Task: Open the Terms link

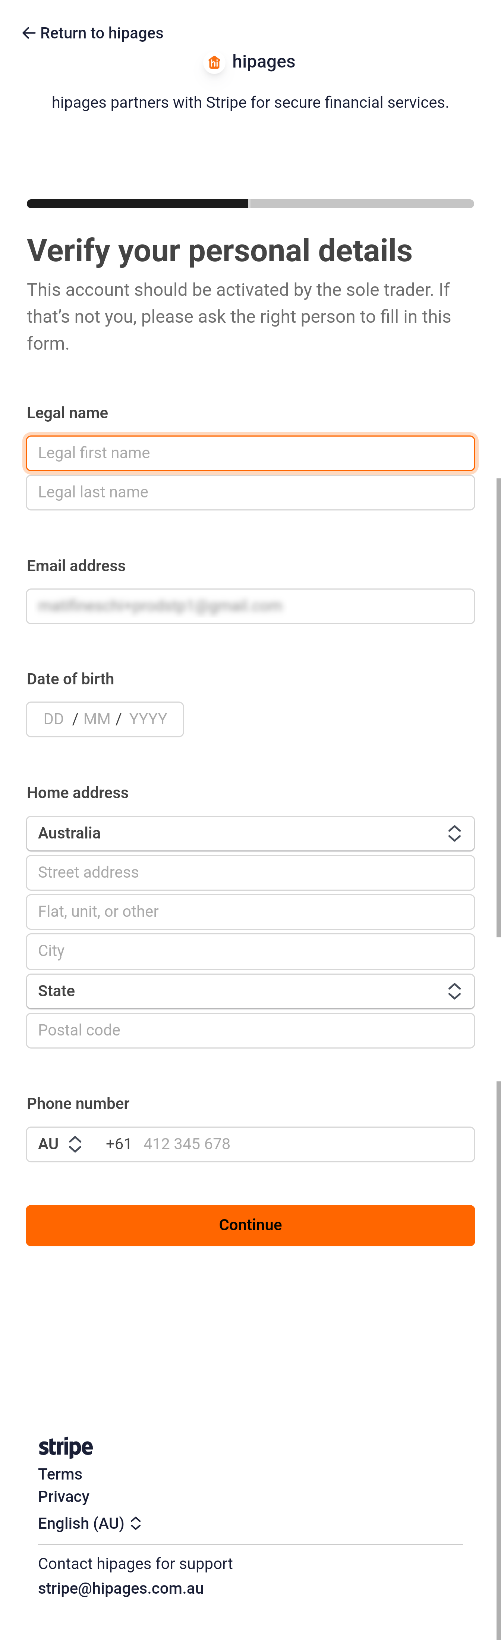Action: click(x=60, y=1474)
